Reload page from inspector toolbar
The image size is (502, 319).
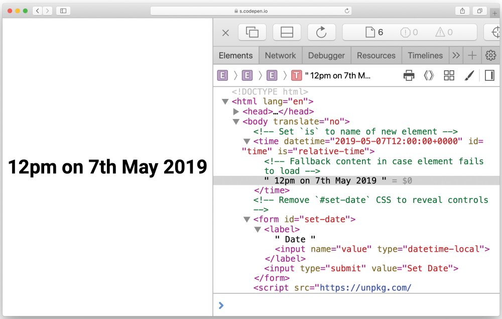321,32
